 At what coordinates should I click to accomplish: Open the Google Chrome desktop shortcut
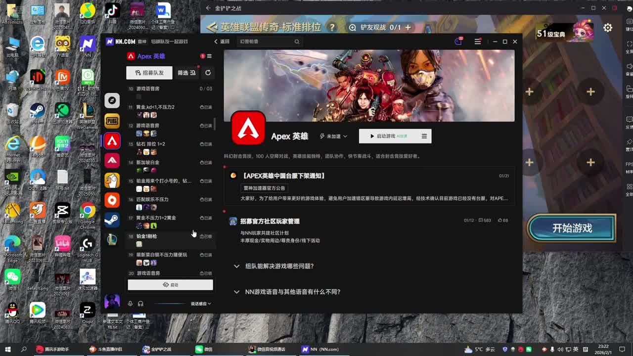click(x=88, y=216)
